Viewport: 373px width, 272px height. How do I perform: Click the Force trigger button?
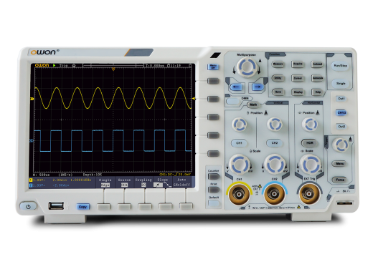340,180
